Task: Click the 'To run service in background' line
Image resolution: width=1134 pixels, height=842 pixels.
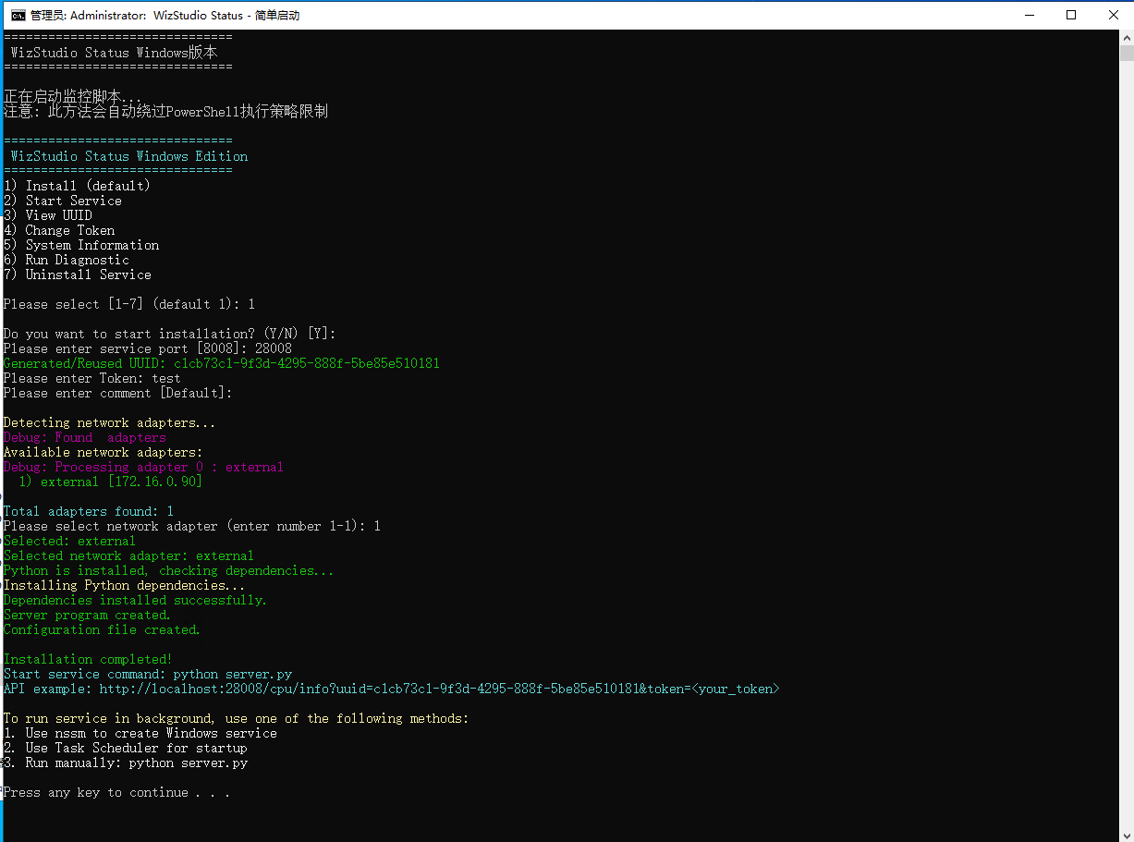Action: 237,718
